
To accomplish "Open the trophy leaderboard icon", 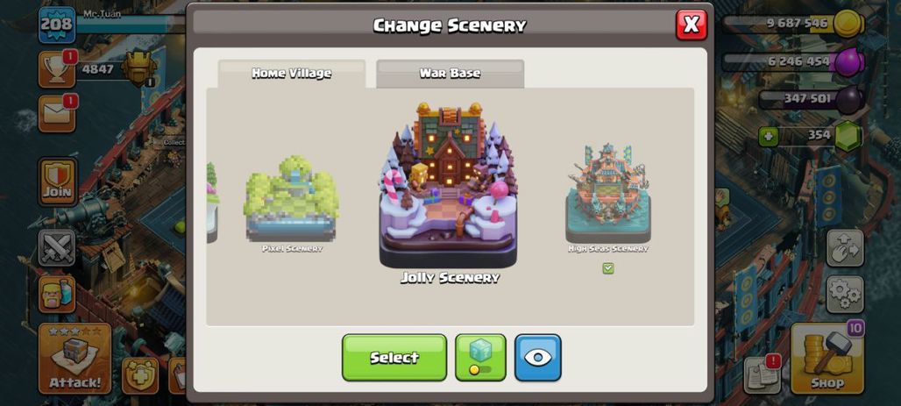I will [57, 69].
